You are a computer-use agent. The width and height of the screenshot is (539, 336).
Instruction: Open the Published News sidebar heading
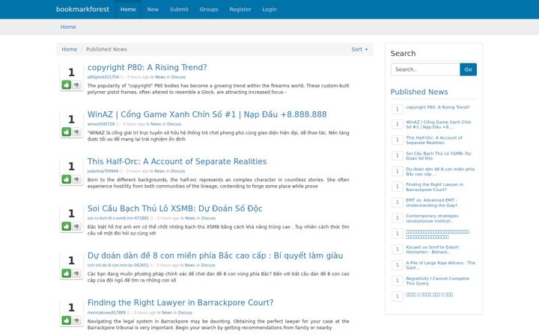click(x=419, y=92)
